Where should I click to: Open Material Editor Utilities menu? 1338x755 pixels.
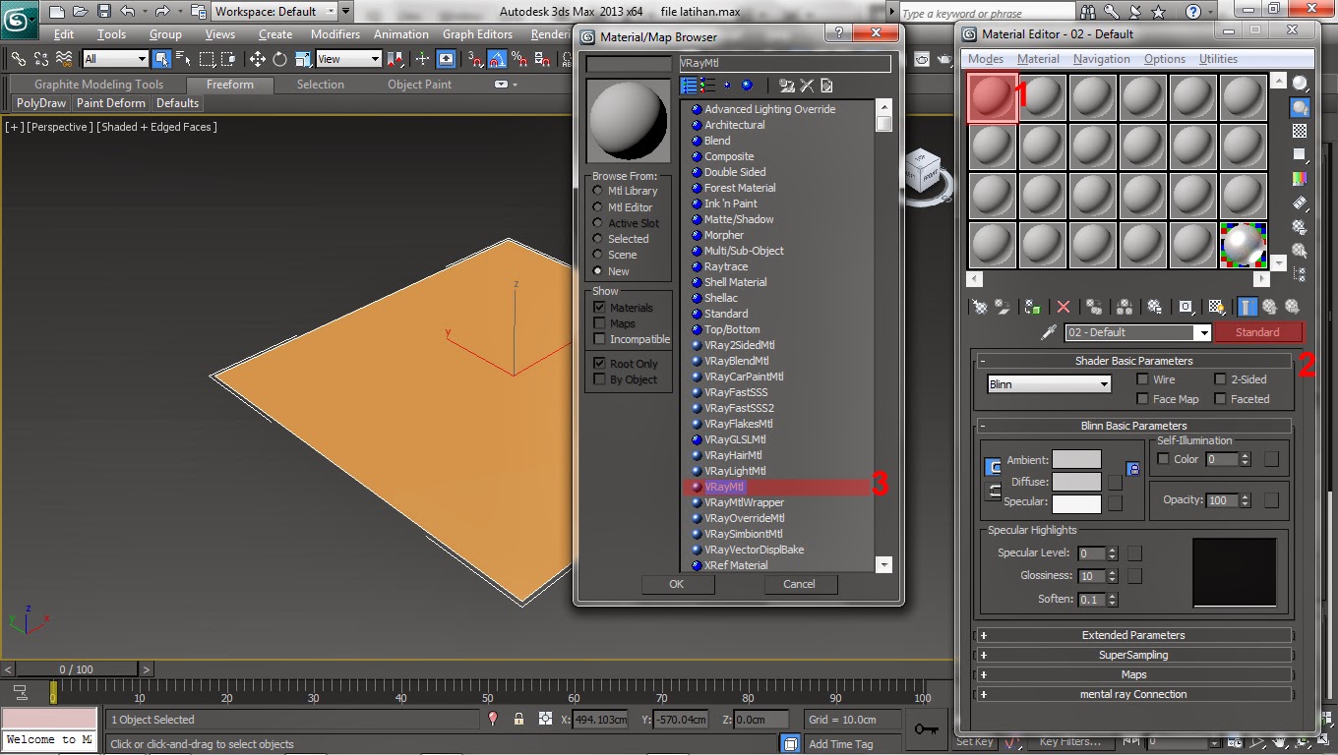1218,59
